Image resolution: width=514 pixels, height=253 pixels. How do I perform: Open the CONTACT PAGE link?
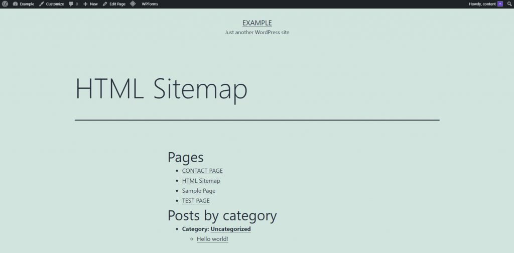202,171
